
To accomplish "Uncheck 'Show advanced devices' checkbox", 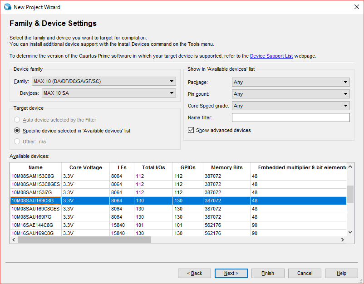I will (x=191, y=130).
